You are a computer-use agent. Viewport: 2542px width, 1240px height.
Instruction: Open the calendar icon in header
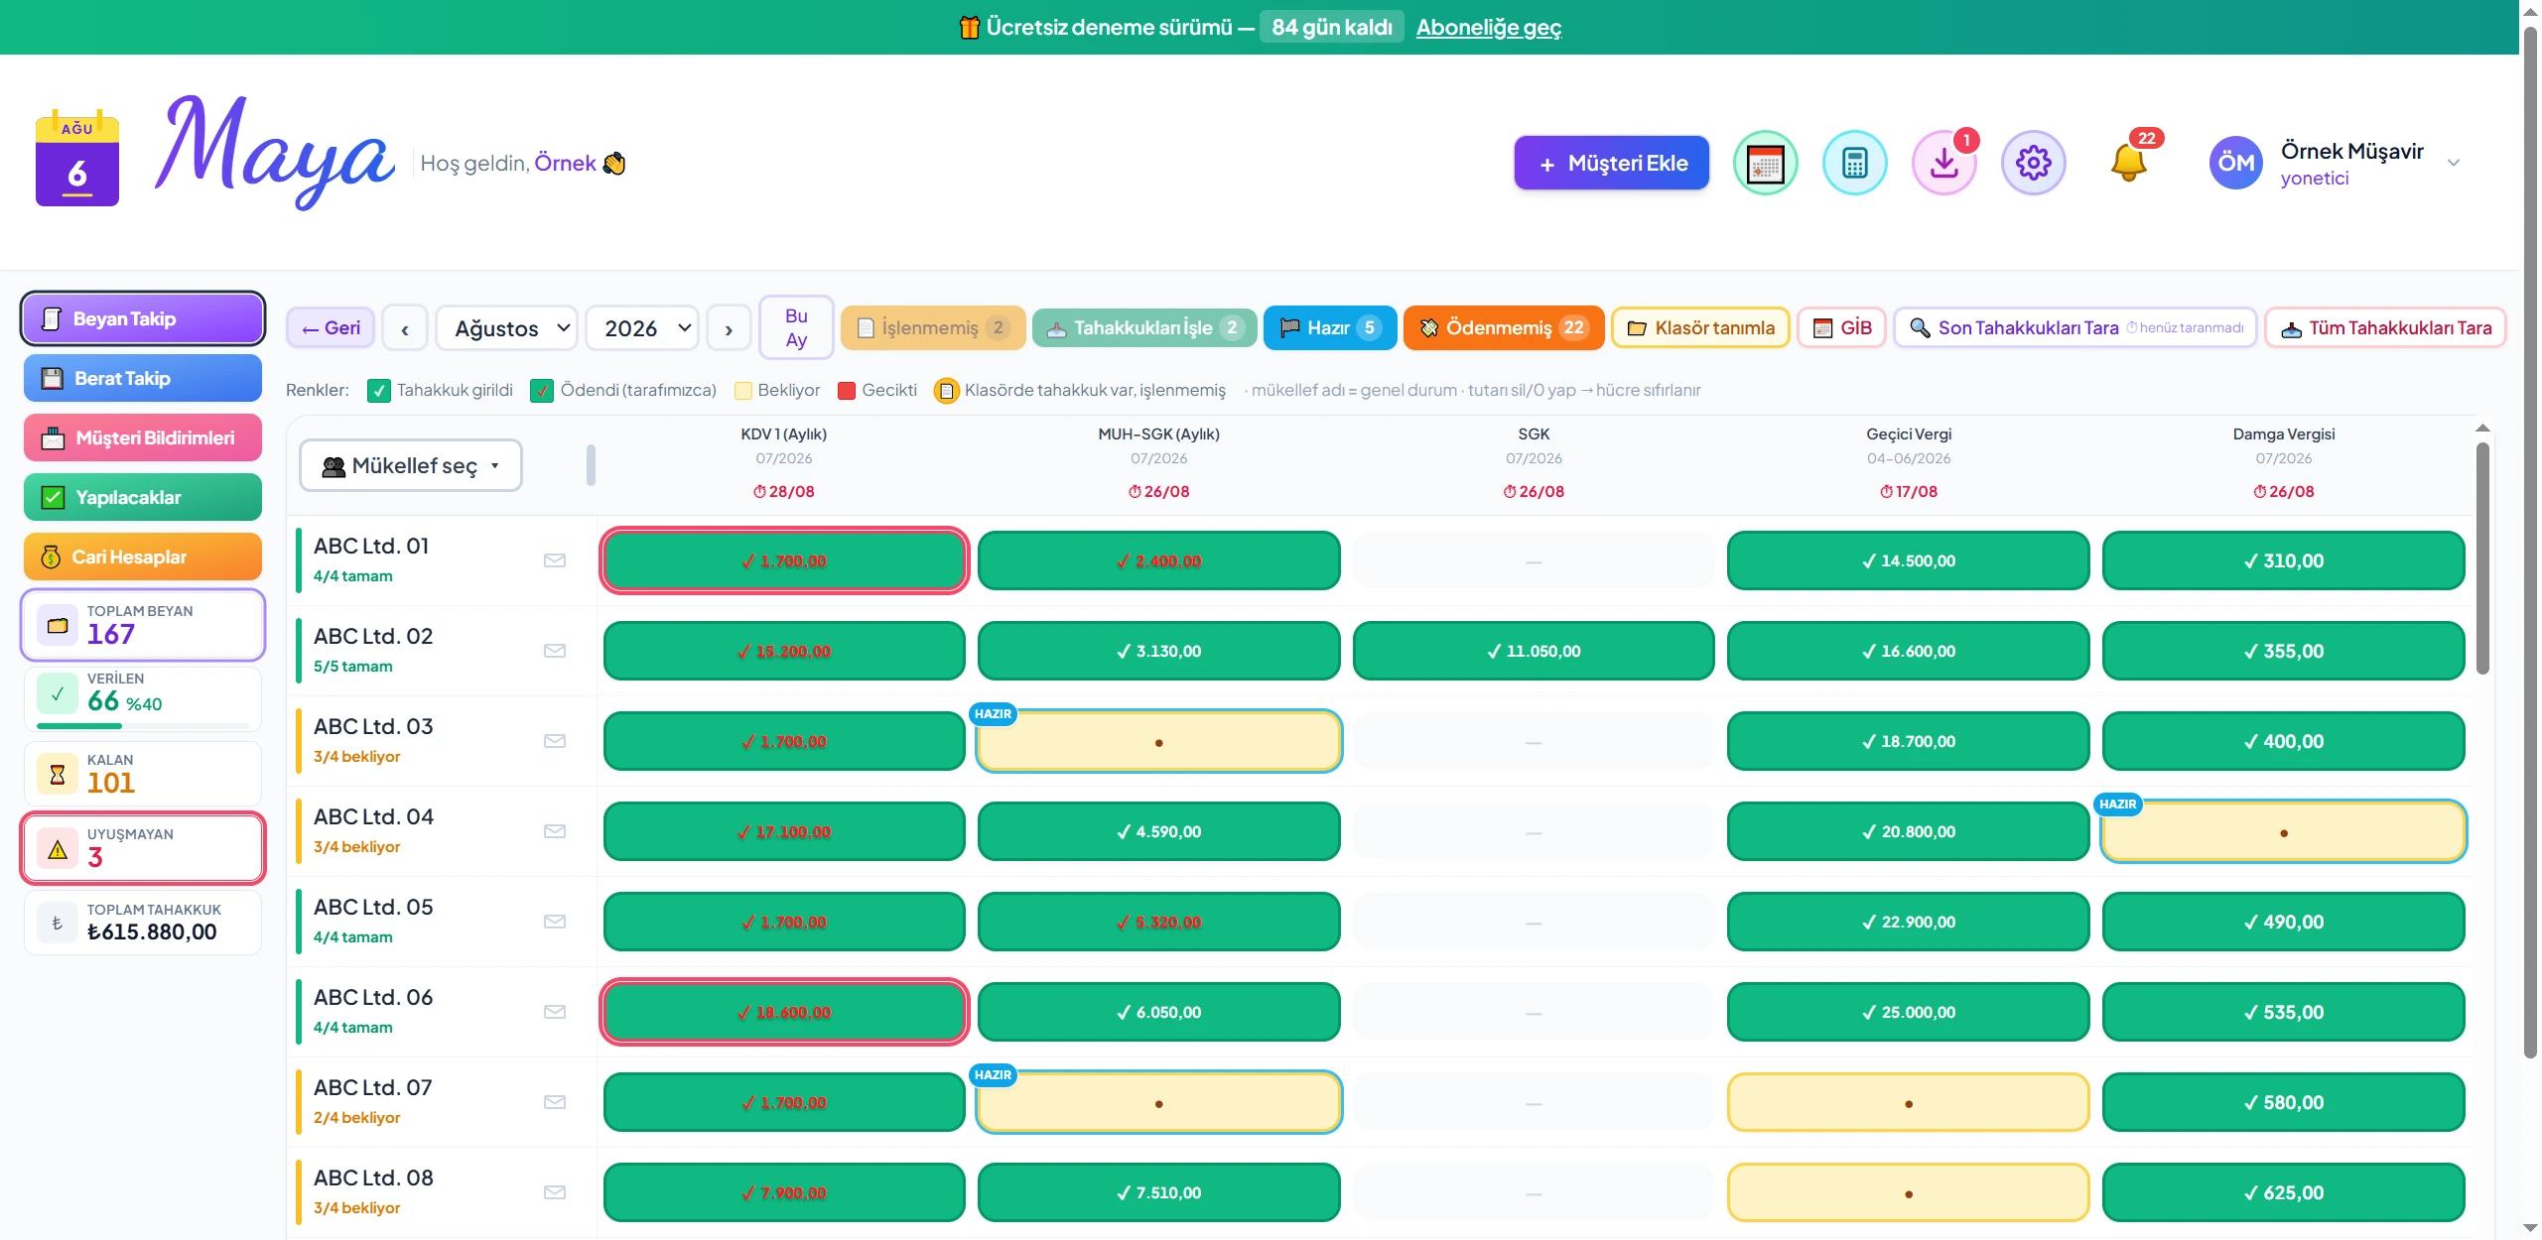pyautogui.click(x=1765, y=163)
